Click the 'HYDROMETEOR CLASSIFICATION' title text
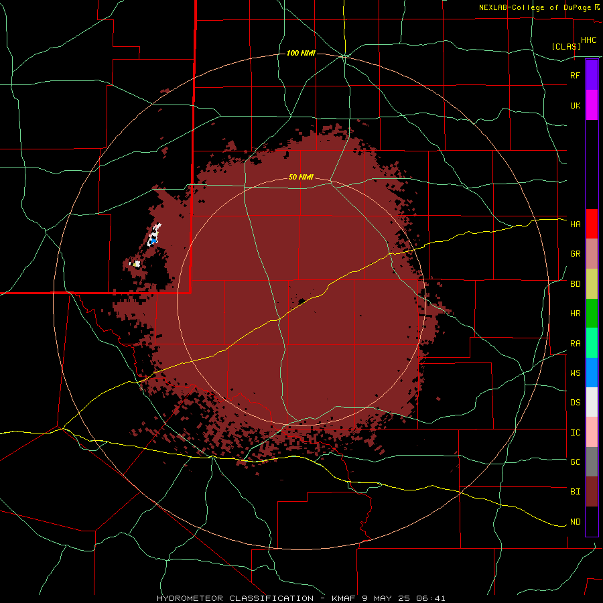Image resolution: width=603 pixels, height=603 pixels. point(235,598)
